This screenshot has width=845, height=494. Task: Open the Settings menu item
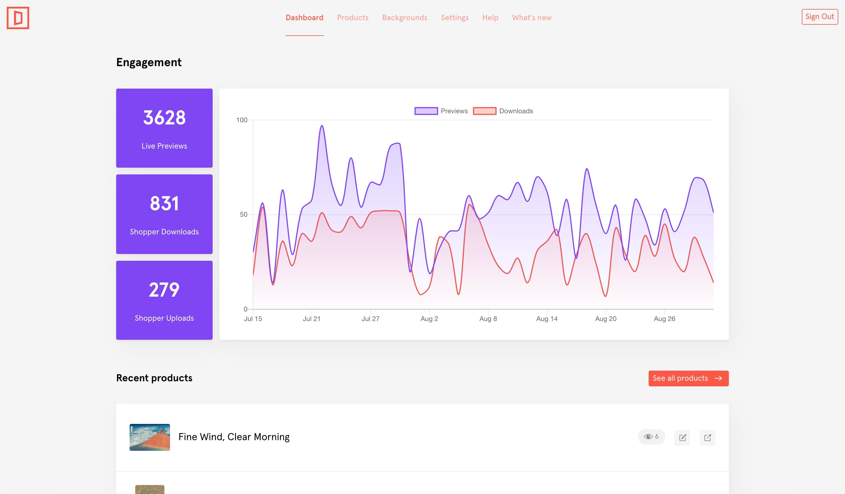[x=454, y=17]
